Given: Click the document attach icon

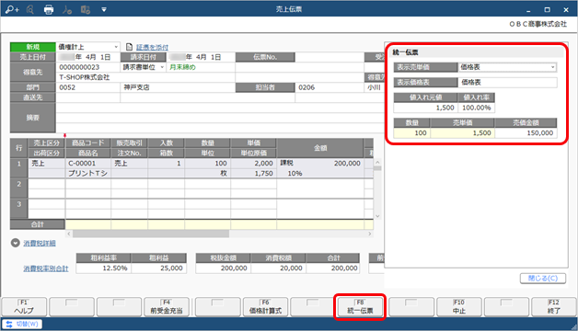Looking at the screenshot, I should (129, 47).
